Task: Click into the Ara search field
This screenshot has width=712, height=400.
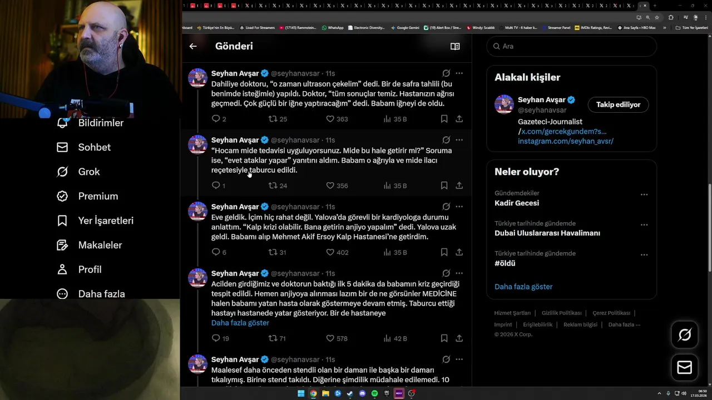Action: (x=572, y=46)
